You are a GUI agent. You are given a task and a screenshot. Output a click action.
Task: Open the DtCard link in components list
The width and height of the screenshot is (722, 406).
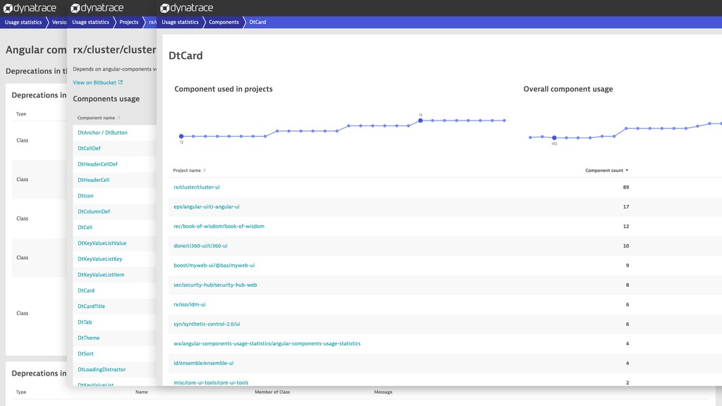coord(86,290)
